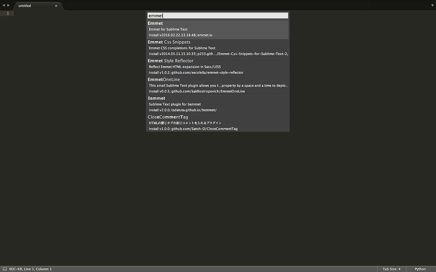Click "Reflect Emmet HTML expansion in Sass/LESS" text

pyautogui.click(x=185, y=67)
